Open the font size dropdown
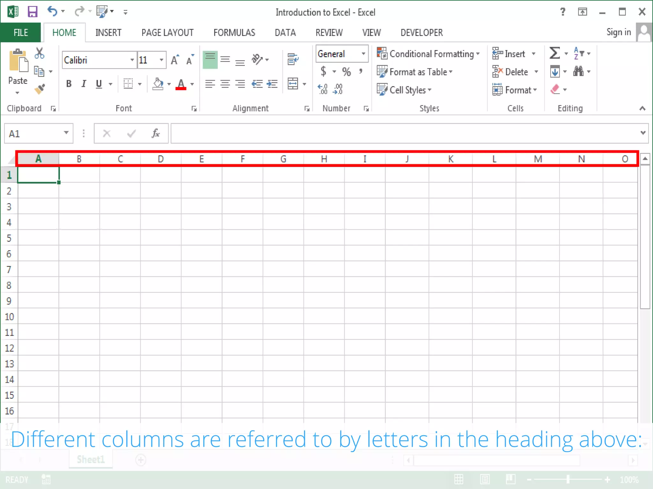The image size is (653, 489). tap(161, 60)
